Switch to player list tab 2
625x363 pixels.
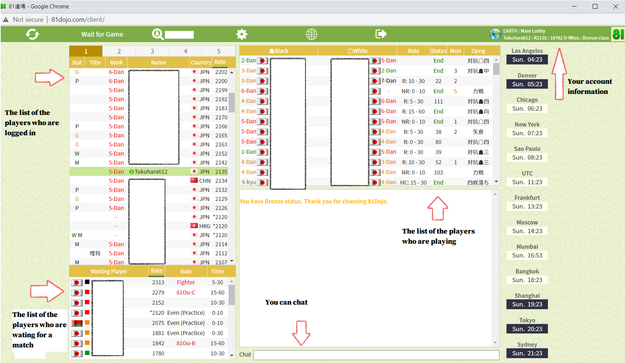coord(119,51)
